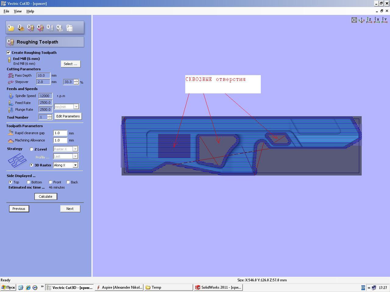Adjust the stepover percentage spinner
Viewport: 390px width, 292px height.
point(76,82)
